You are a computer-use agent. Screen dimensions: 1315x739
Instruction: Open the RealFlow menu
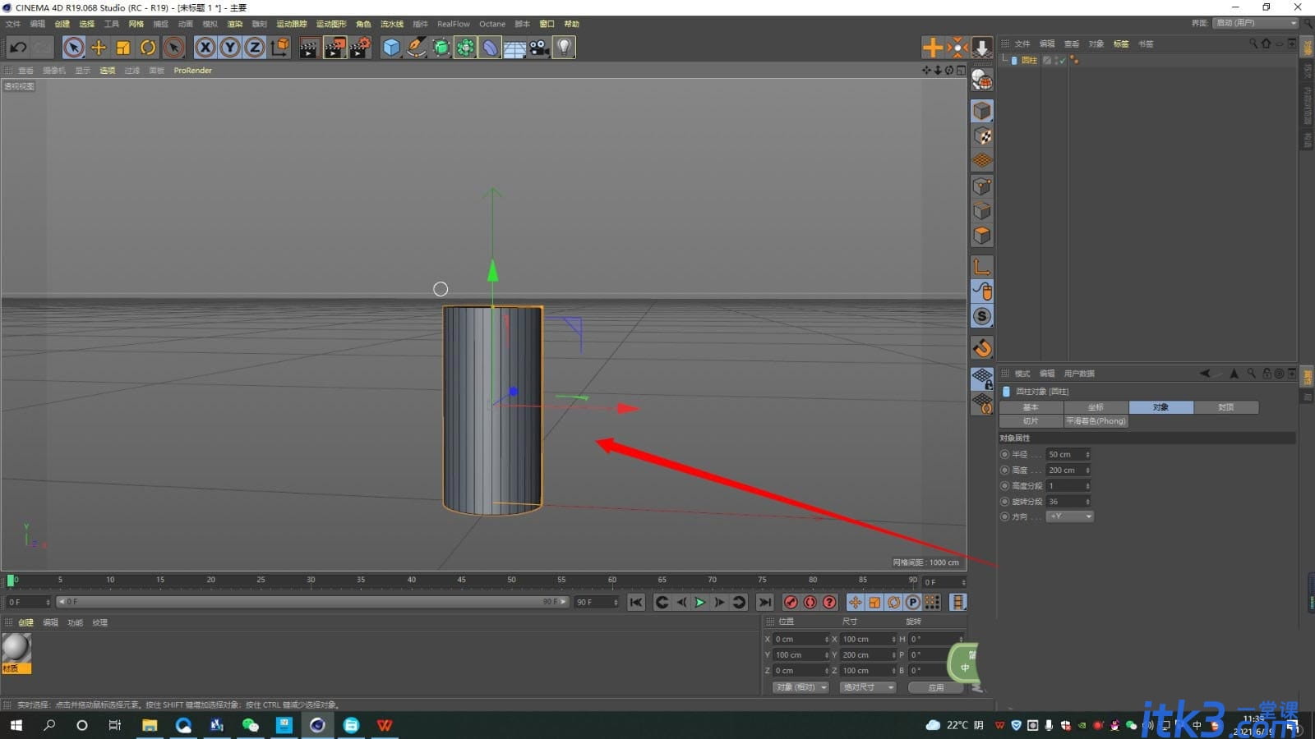pyautogui.click(x=454, y=24)
